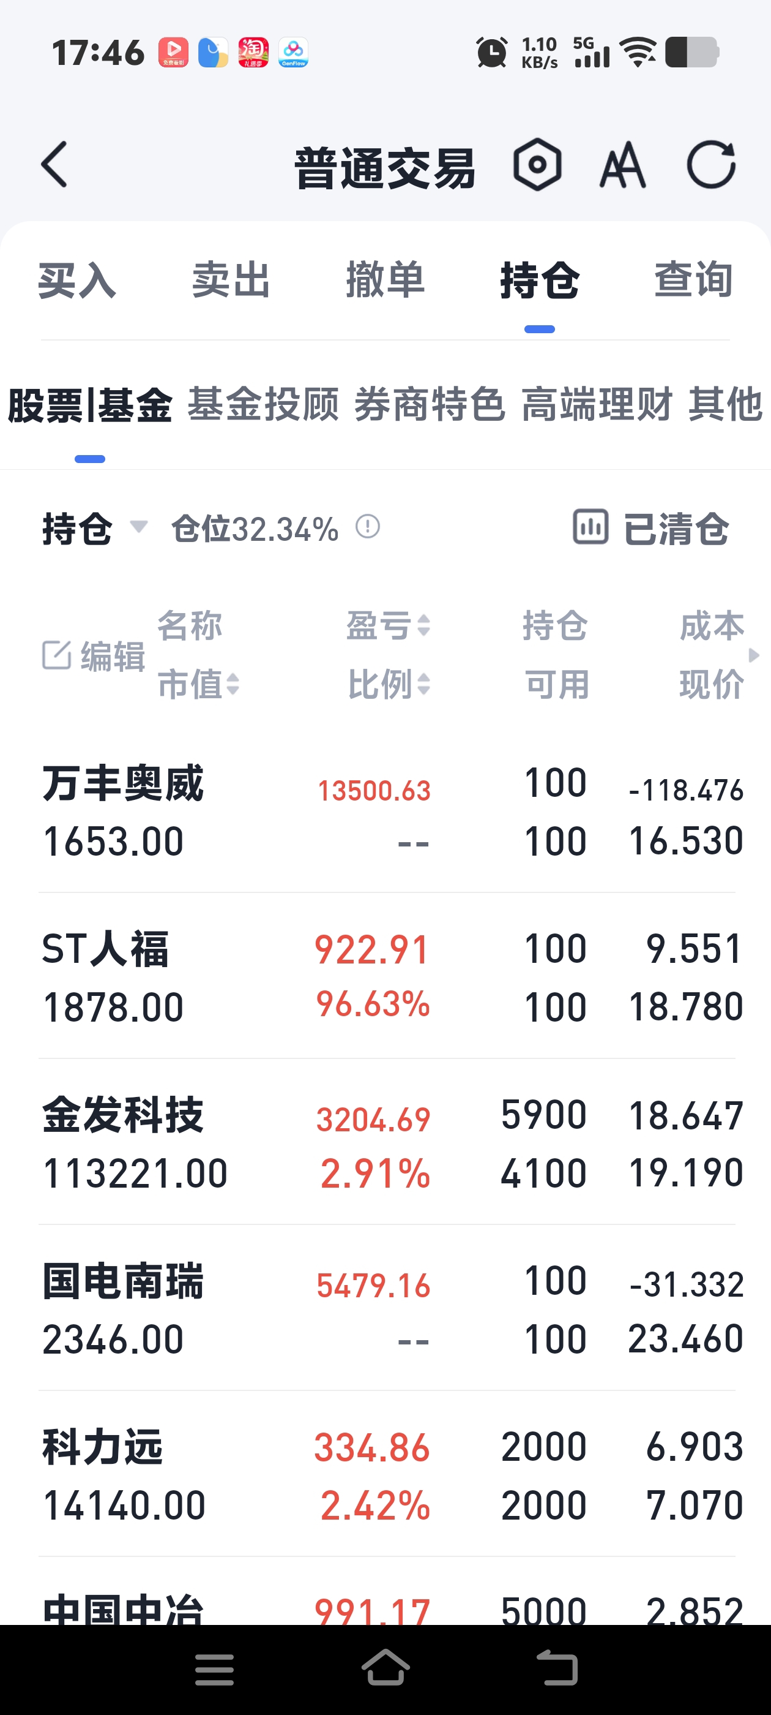Expand the 持仓 dropdown arrow

(x=138, y=527)
